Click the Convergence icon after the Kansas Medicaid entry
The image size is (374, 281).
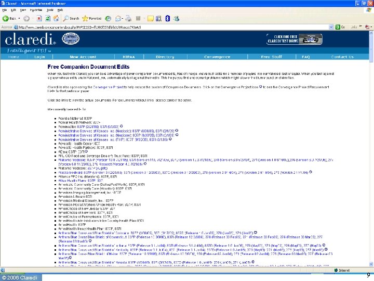177,131
